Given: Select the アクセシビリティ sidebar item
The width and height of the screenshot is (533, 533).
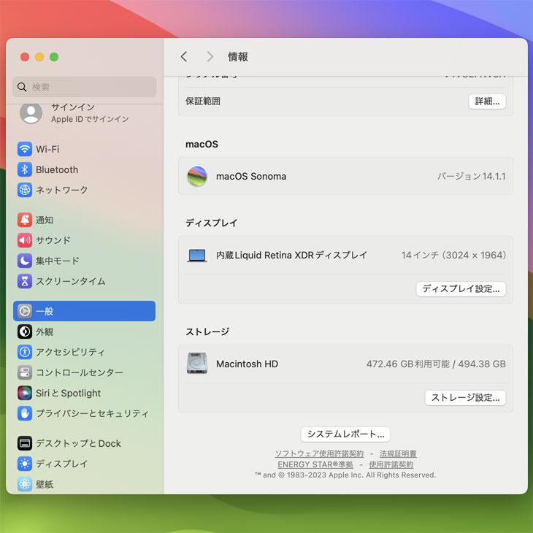Looking at the screenshot, I should [x=70, y=352].
